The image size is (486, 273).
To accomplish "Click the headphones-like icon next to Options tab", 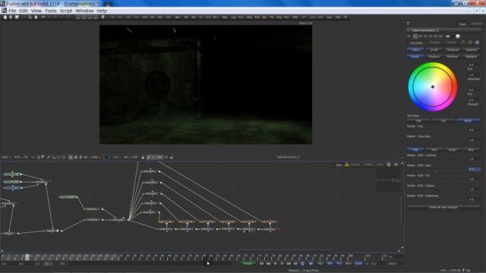I will [x=463, y=42].
